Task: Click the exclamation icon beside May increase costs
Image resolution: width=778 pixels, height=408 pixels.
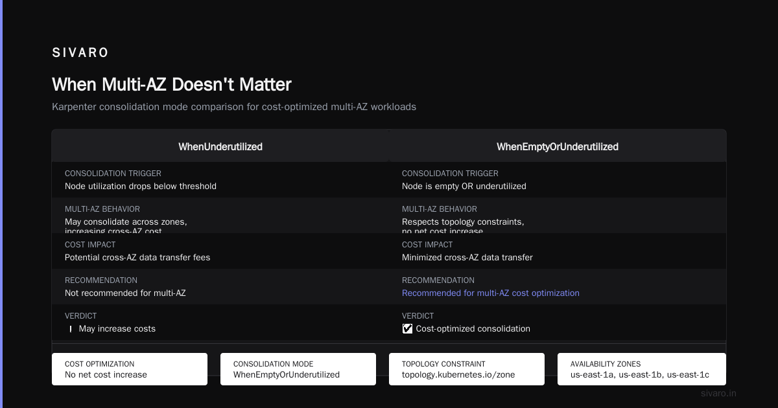Action: coord(70,329)
